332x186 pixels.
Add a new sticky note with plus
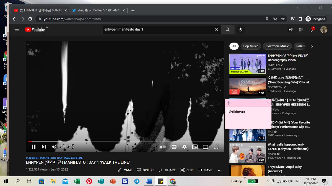coord(229,103)
